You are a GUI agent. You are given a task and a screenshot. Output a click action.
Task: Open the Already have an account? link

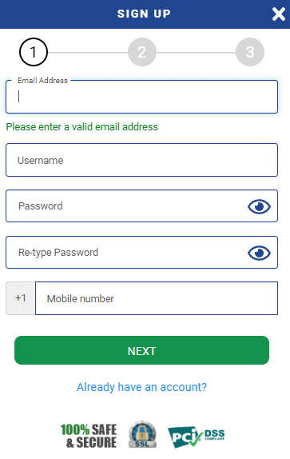[141, 387]
